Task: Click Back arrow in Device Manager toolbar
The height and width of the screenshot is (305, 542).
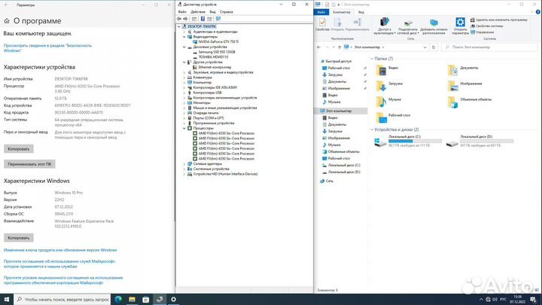Action: 179,19
